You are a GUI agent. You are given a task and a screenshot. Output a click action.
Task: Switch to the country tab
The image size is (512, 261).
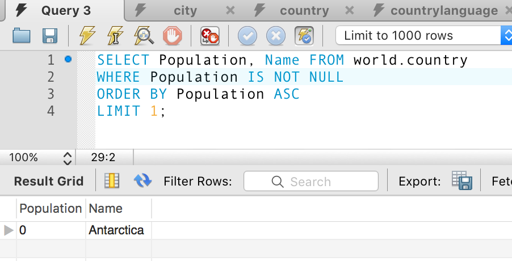click(304, 11)
